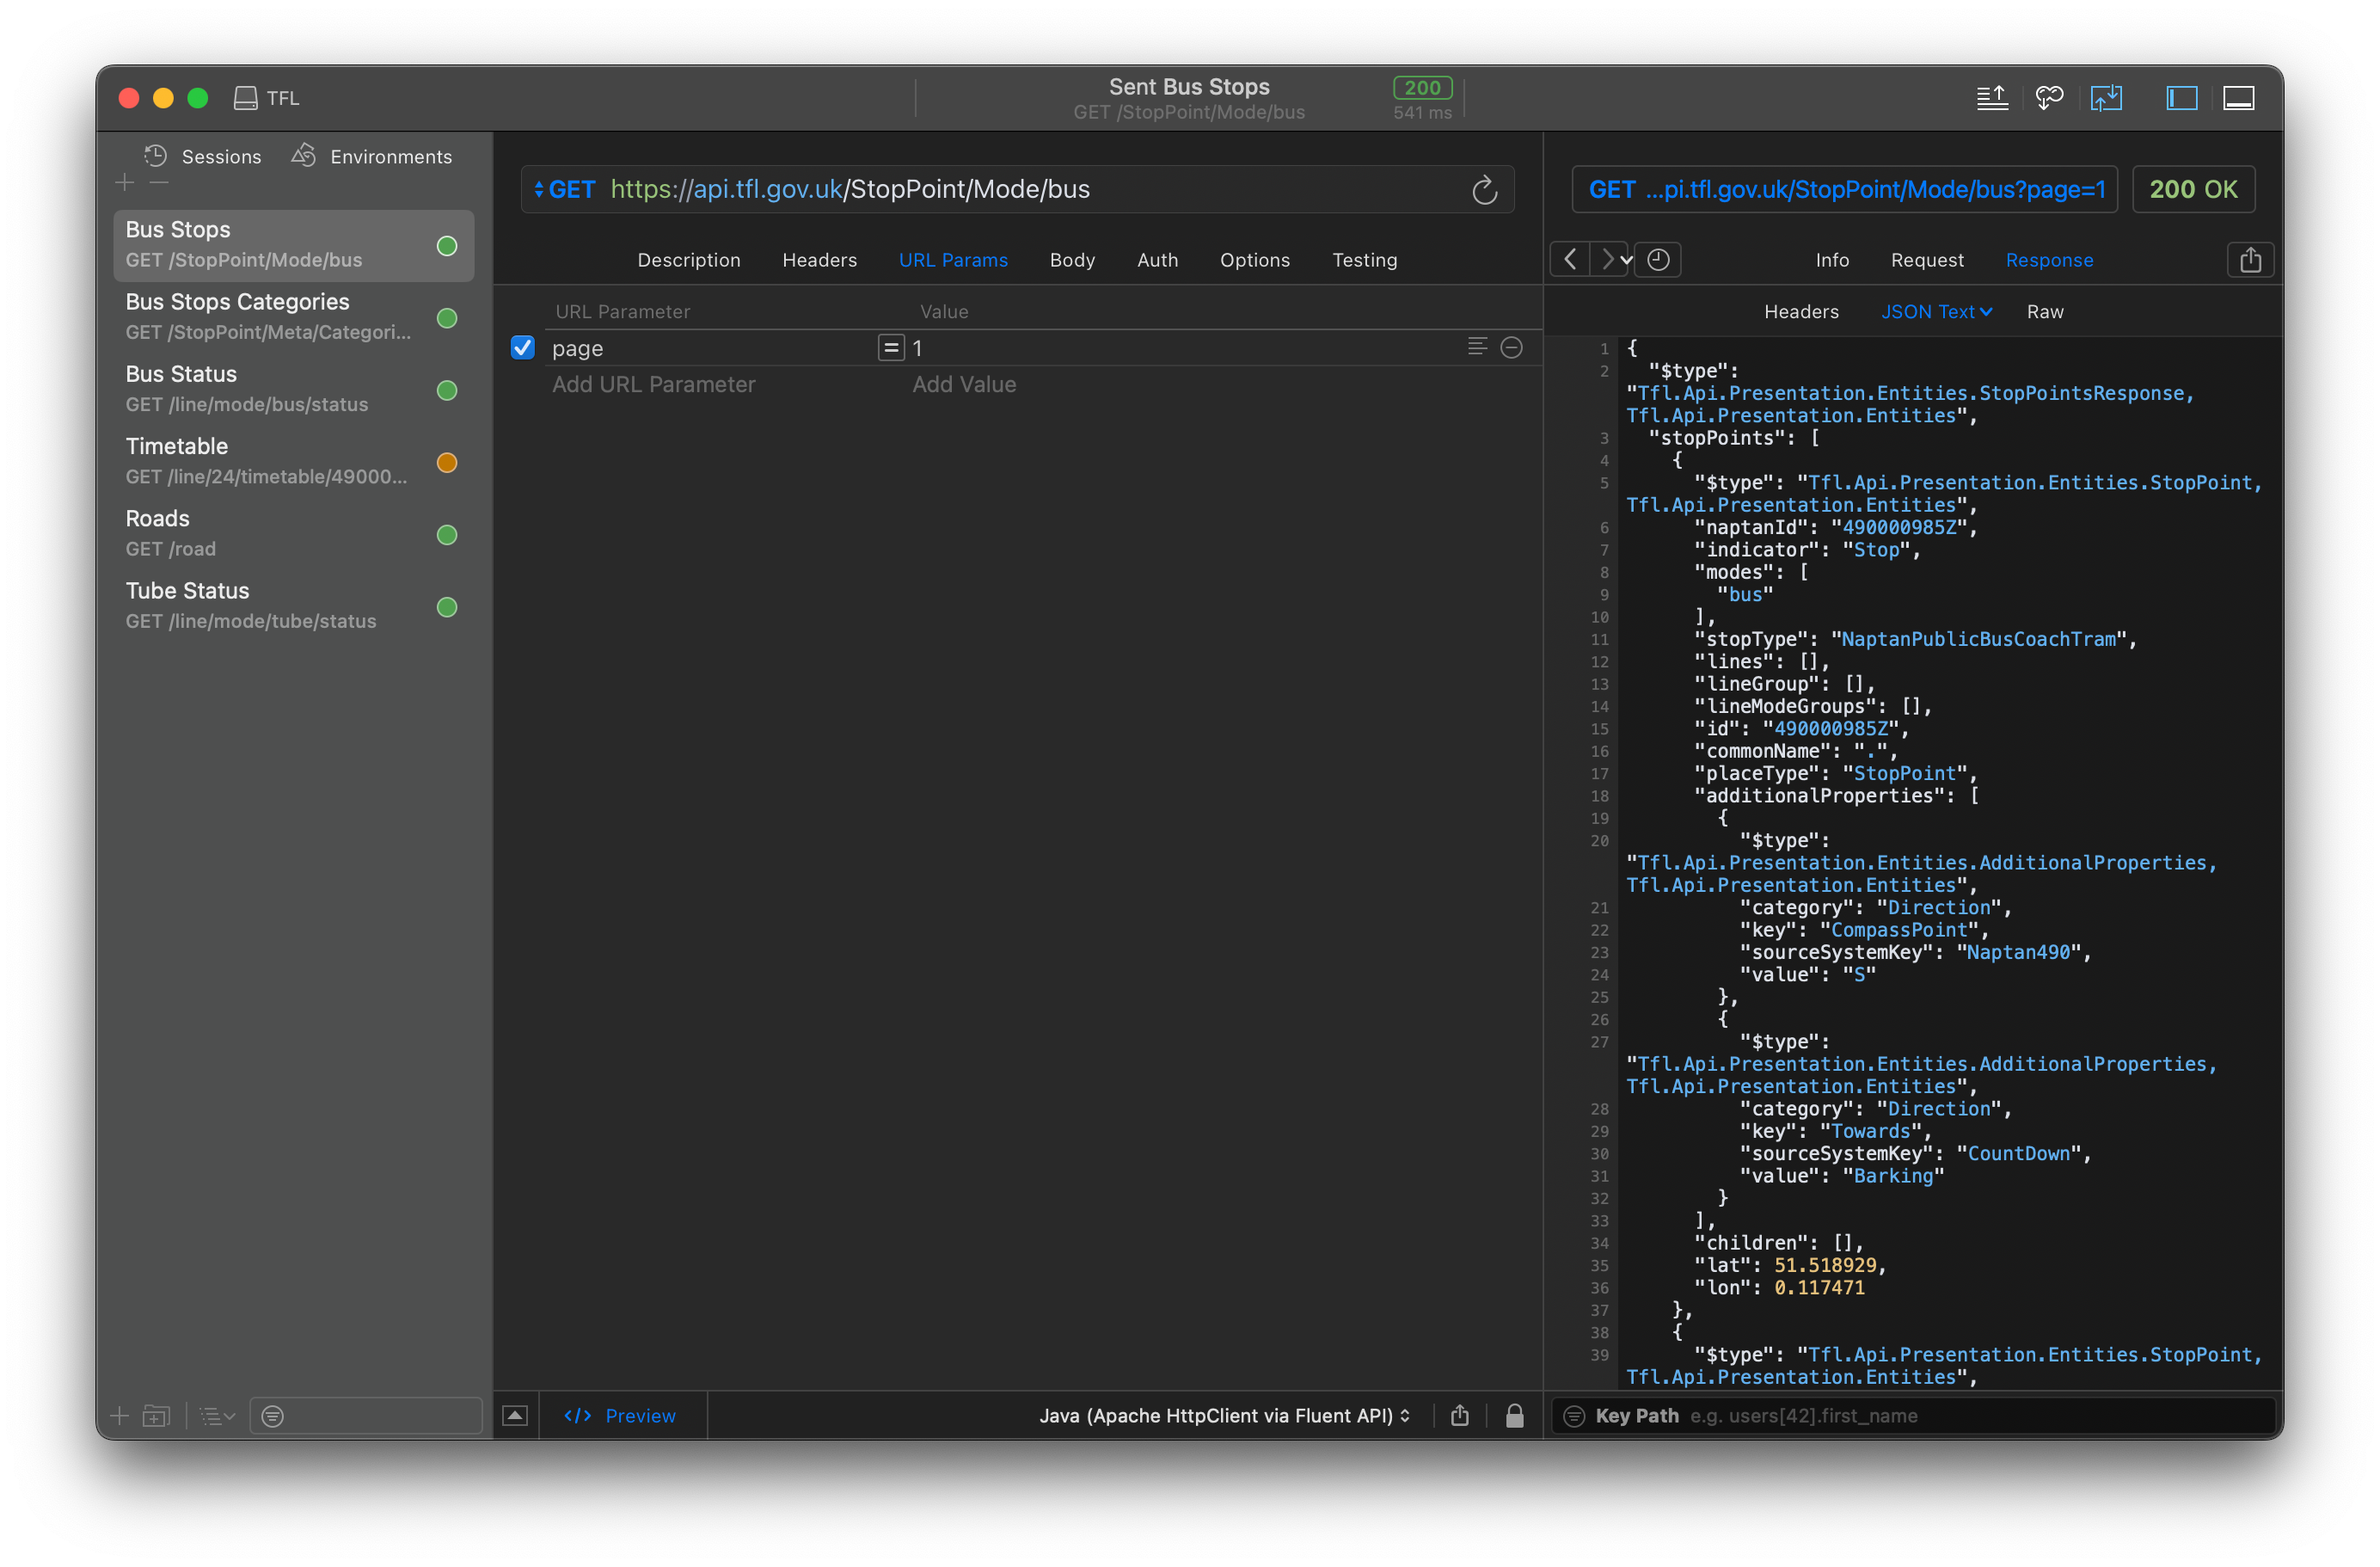Toggle the bottom panel icon in toolbar
This screenshot has width=2380, height=1567.
tap(2238, 98)
